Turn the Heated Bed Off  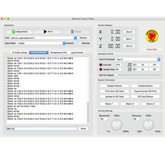tap(154, 69)
